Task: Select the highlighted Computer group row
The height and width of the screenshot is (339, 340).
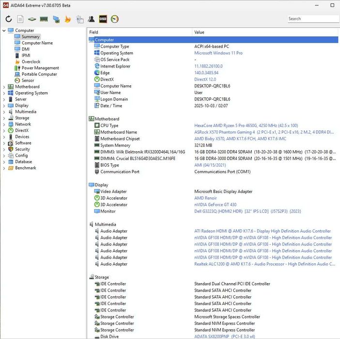Action: click(x=213, y=40)
